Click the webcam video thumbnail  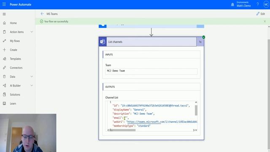click(x=28, y=133)
